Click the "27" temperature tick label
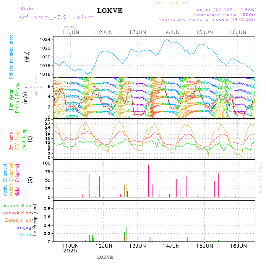This screenshot has width=266, height=266. (x=48, y=123)
